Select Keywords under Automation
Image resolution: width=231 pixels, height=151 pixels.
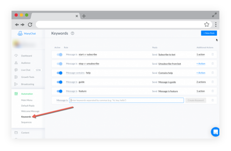[x=26, y=117]
